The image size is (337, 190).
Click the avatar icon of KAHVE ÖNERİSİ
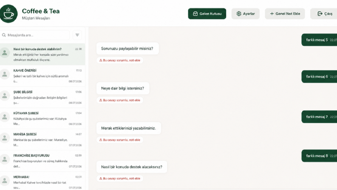click(5, 74)
